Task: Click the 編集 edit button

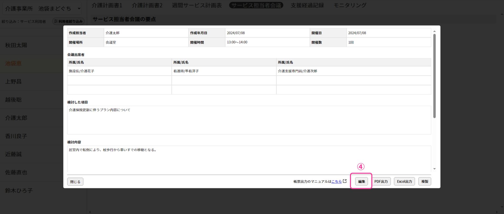Action: [x=361, y=181]
